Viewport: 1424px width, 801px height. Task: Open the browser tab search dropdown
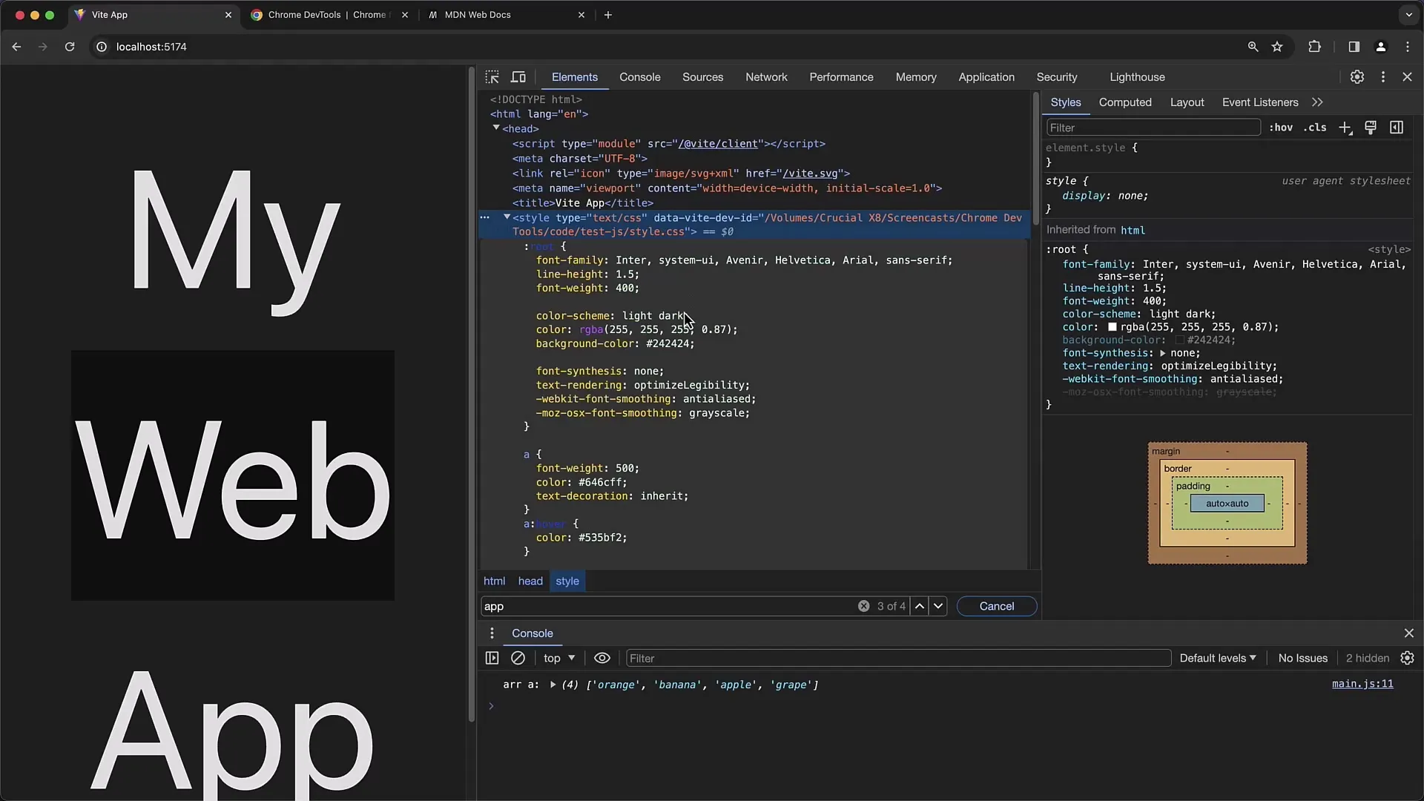(1408, 15)
